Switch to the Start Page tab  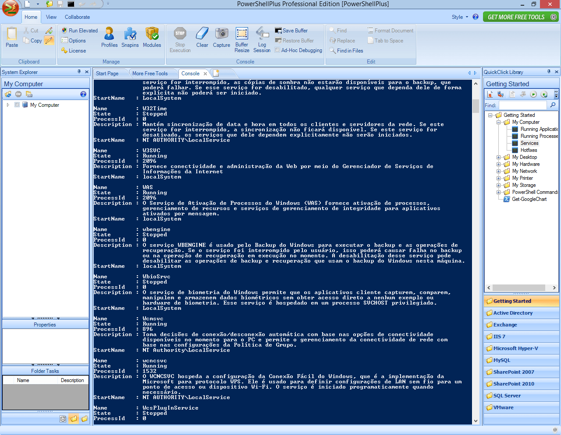(107, 74)
